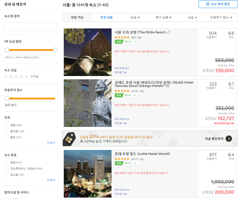This screenshot has height=199, width=239.
Task: Click KRW 152,727 price for GLAD Hotel
Action: click(x=219, y=118)
